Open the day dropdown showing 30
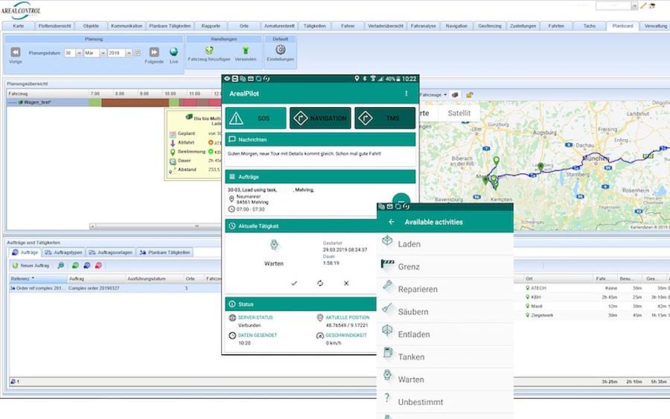This screenshot has height=419, width=670. [x=79, y=53]
